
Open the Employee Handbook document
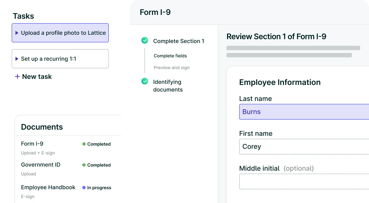pyautogui.click(x=48, y=187)
